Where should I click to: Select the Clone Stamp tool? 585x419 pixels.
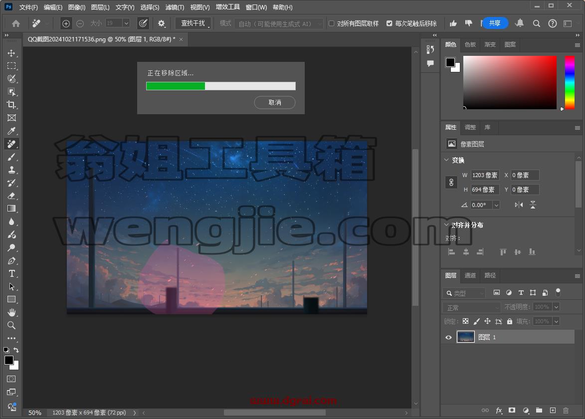point(11,170)
